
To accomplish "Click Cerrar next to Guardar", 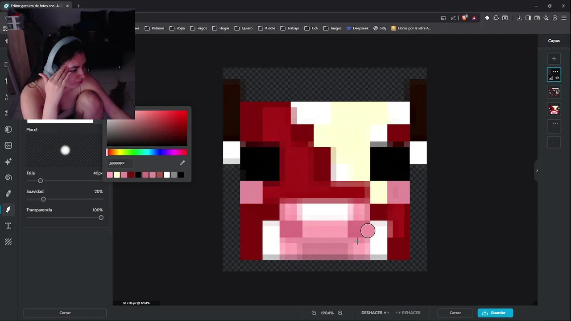I will 455,313.
